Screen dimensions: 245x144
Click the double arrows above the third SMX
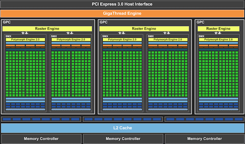[x=122, y=33]
